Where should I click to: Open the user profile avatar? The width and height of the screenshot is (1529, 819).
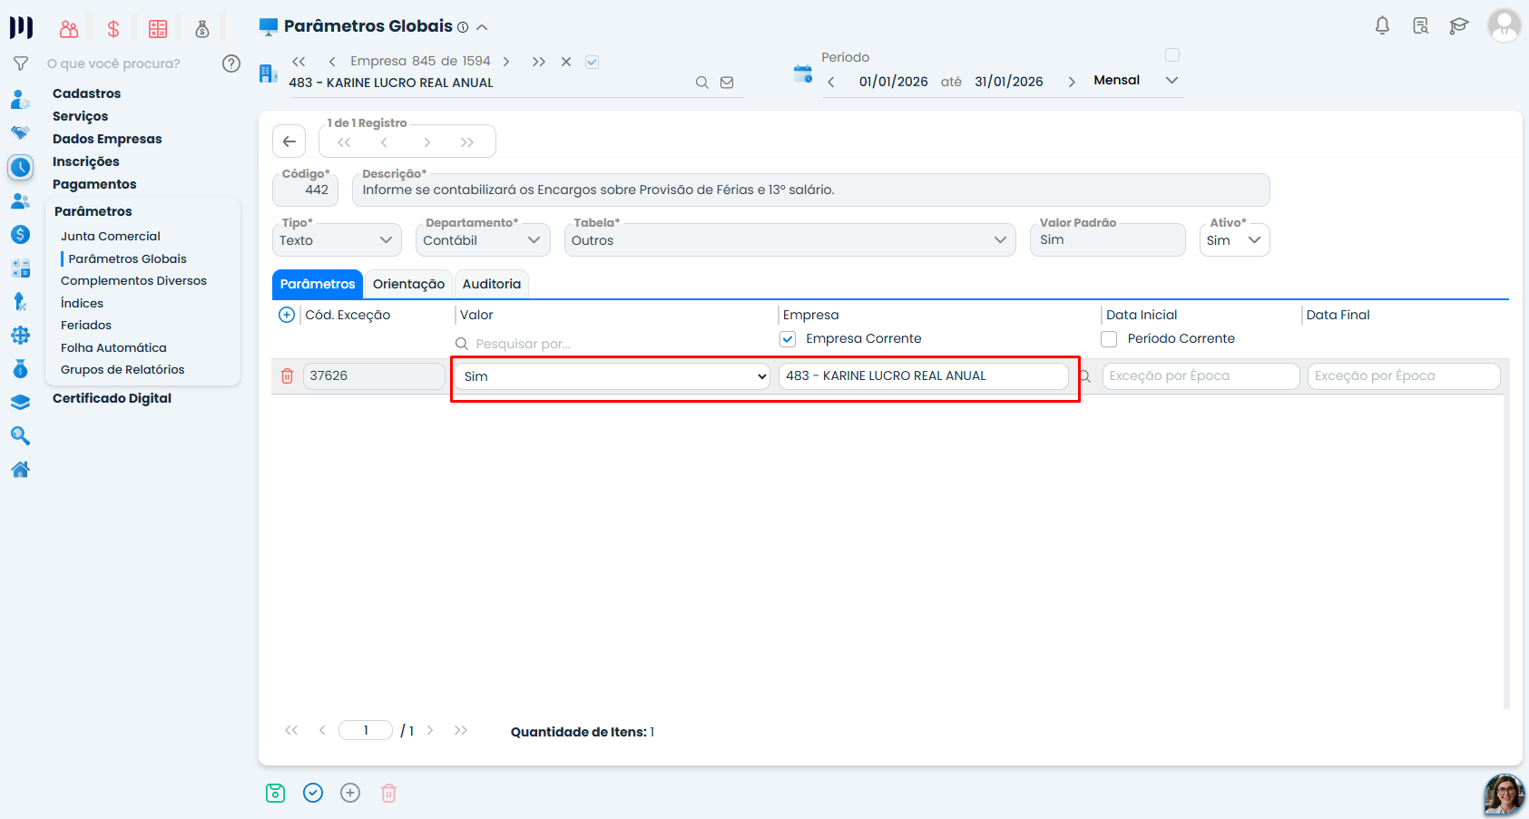[1504, 25]
